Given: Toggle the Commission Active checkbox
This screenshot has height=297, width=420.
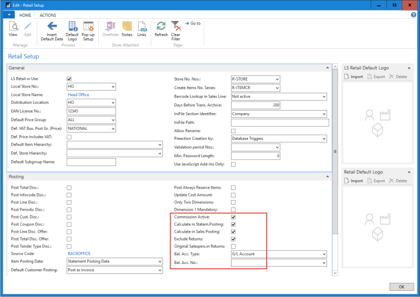Looking at the screenshot, I should (233, 217).
